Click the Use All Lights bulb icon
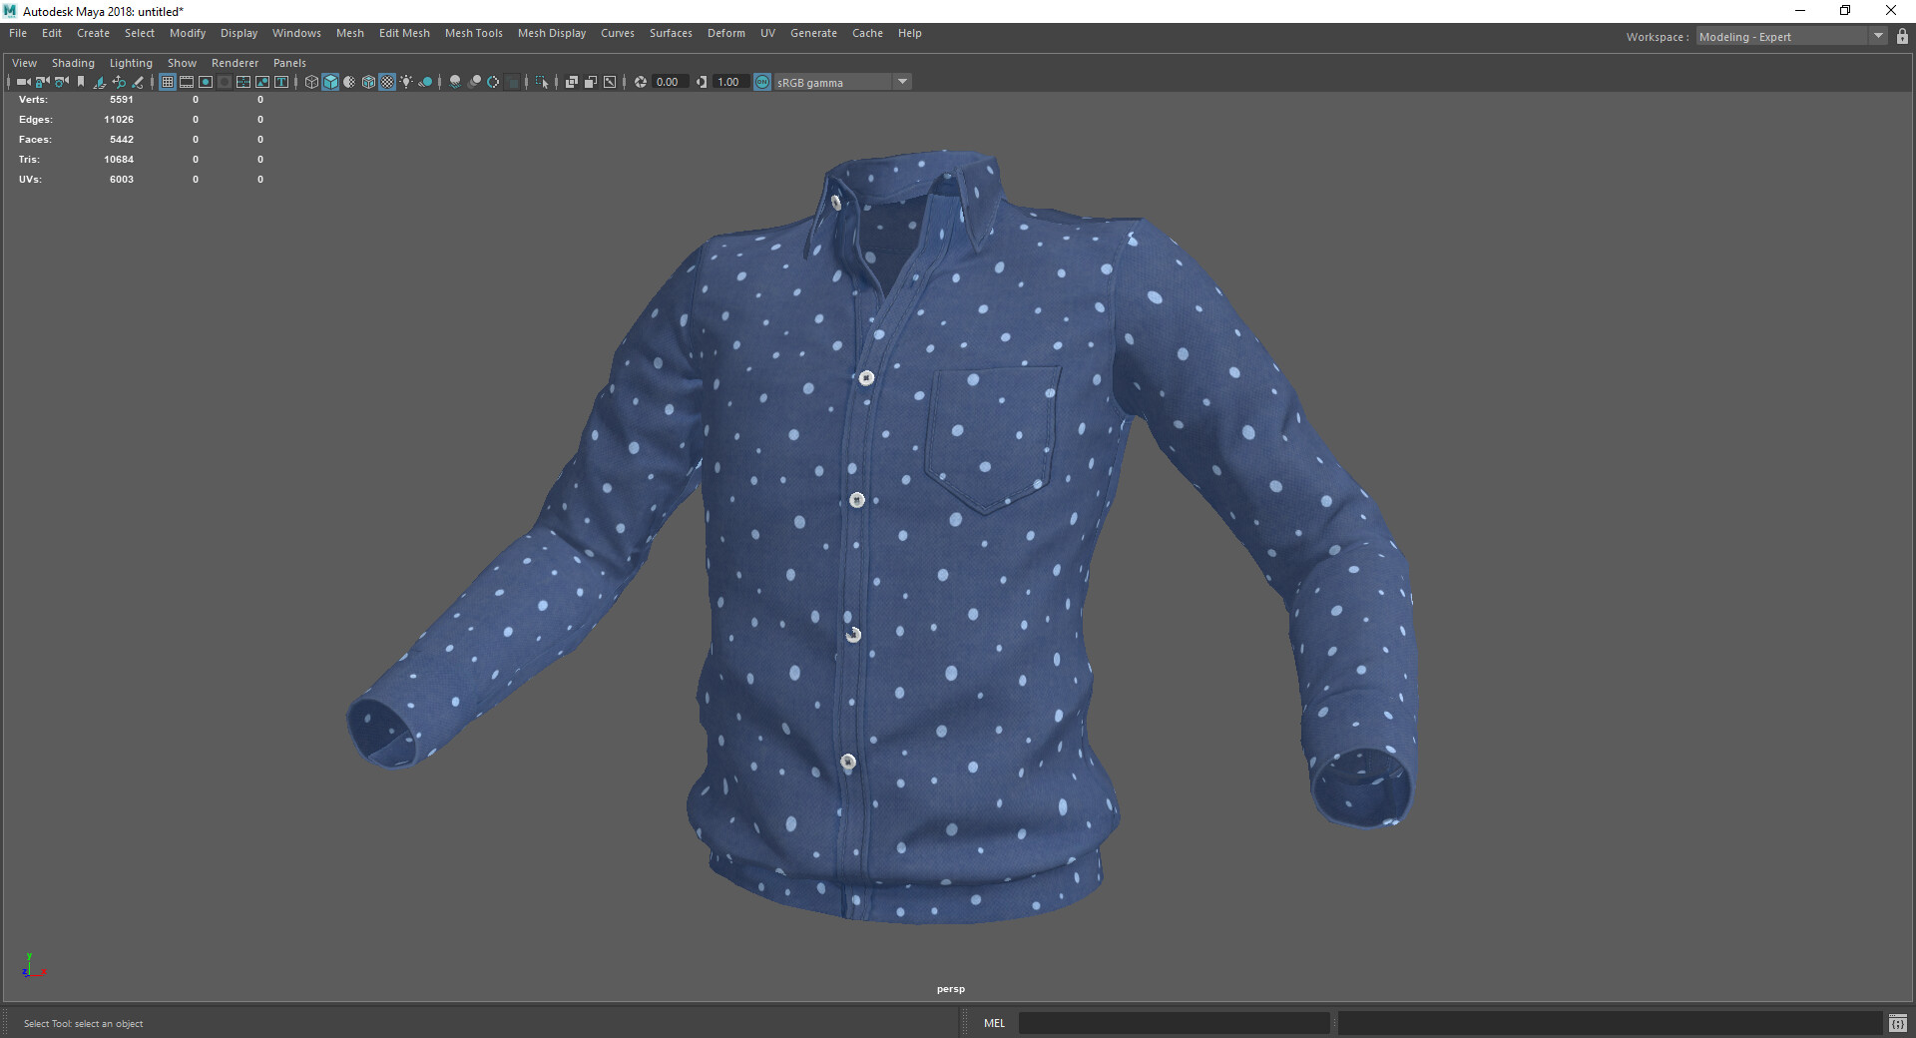This screenshot has height=1038, width=1916. tap(406, 82)
